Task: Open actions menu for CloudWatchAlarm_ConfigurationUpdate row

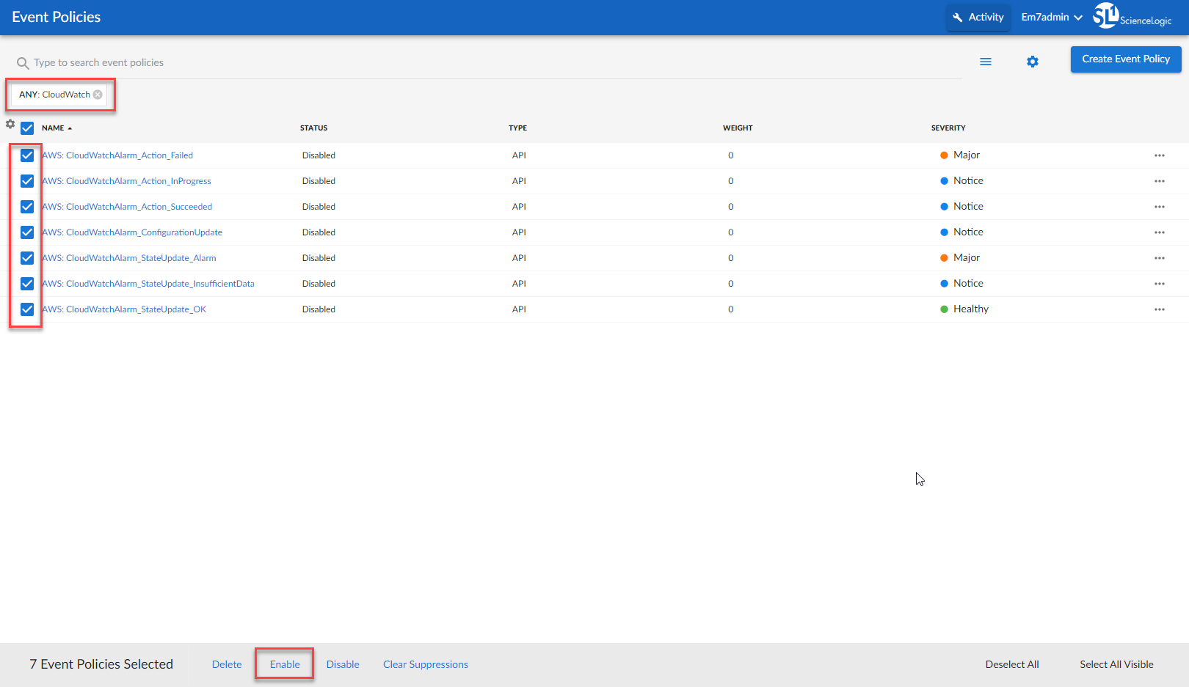Action: pyautogui.click(x=1159, y=232)
